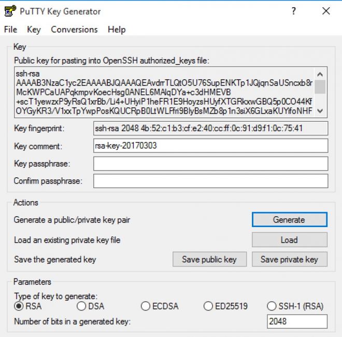342x337 pixels.
Task: Close the PuTTY Key Generator window
Action: [x=326, y=11]
